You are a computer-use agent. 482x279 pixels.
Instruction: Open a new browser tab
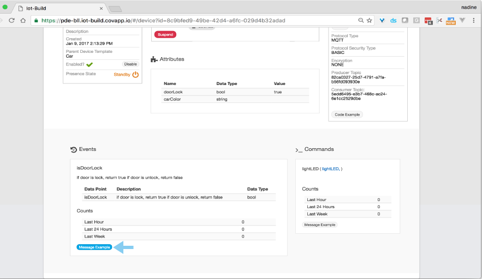click(115, 9)
